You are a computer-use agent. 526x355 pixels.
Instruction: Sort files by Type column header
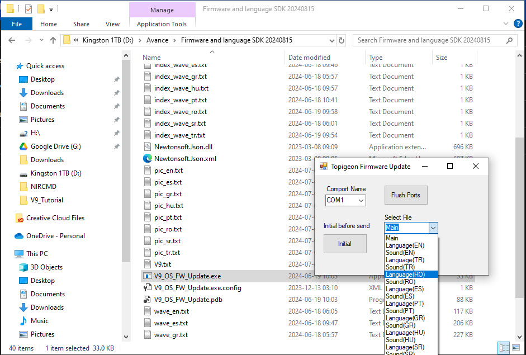point(376,58)
